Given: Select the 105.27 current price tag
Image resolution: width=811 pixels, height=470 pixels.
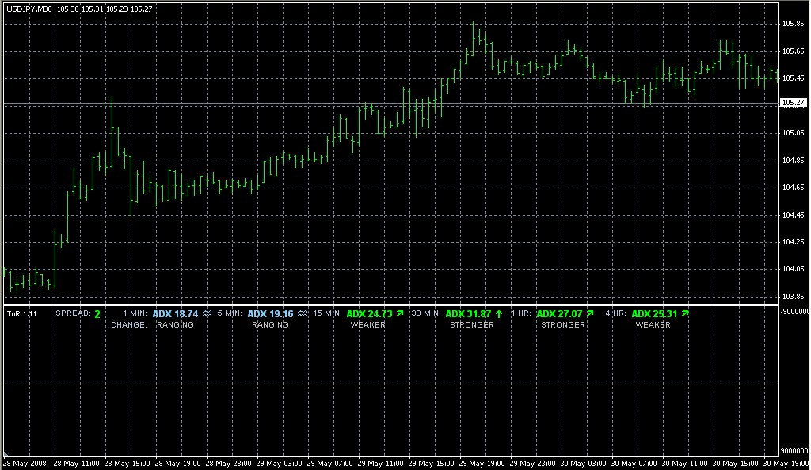Looking at the screenshot, I should pyautogui.click(x=793, y=103).
